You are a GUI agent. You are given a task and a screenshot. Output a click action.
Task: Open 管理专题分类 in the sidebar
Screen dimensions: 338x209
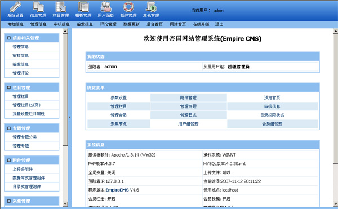pos(25,137)
